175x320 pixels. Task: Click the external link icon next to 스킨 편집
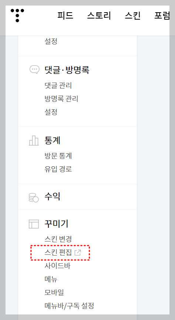(x=78, y=253)
